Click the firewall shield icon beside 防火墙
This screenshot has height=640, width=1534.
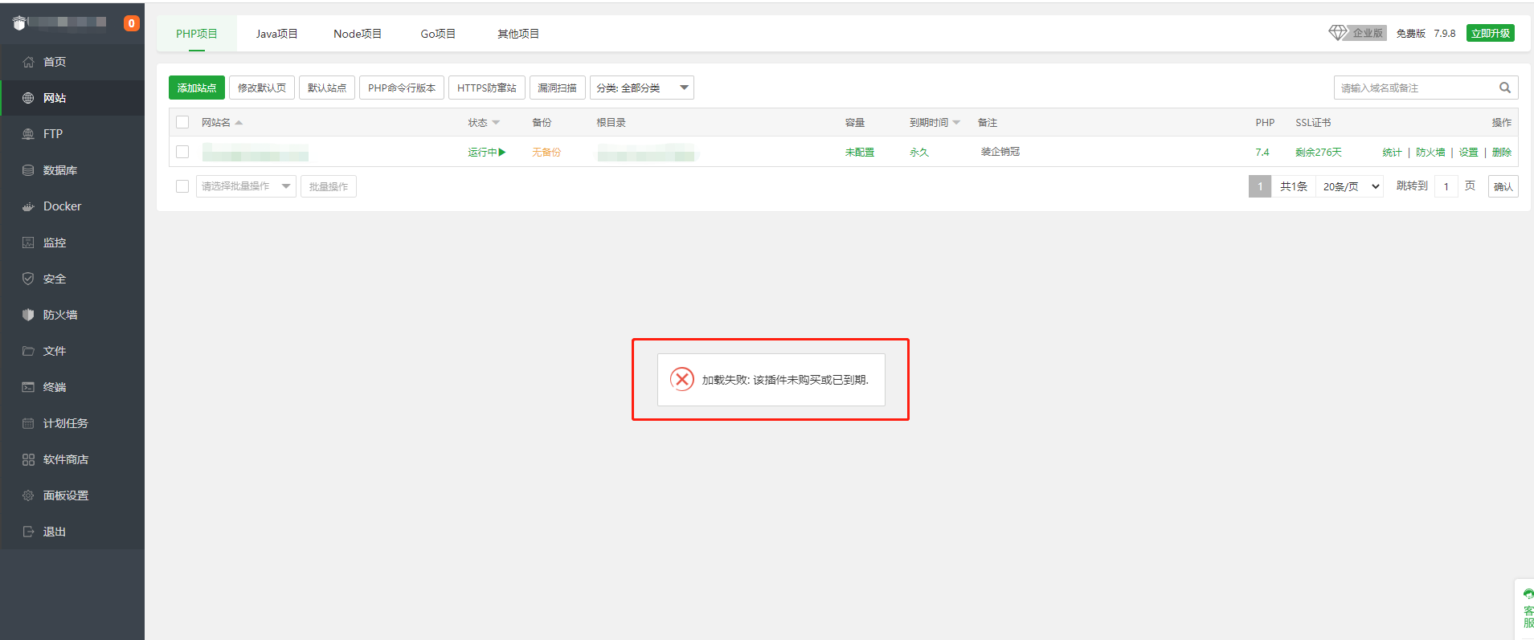point(28,315)
